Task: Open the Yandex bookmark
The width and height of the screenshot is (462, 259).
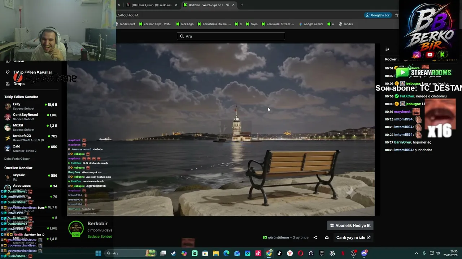Action: tap(345, 24)
